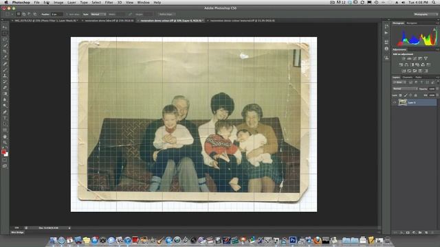The width and height of the screenshot is (440, 247).
Task: Open the Image menu
Action: pyautogui.click(x=58, y=3)
